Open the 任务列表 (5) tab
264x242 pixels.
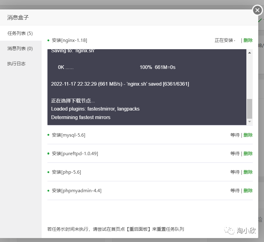pos(20,33)
